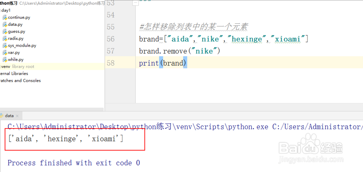The height and width of the screenshot is (172, 363).
Task: Click the while.py Python file icon
Action: [x=5, y=59]
